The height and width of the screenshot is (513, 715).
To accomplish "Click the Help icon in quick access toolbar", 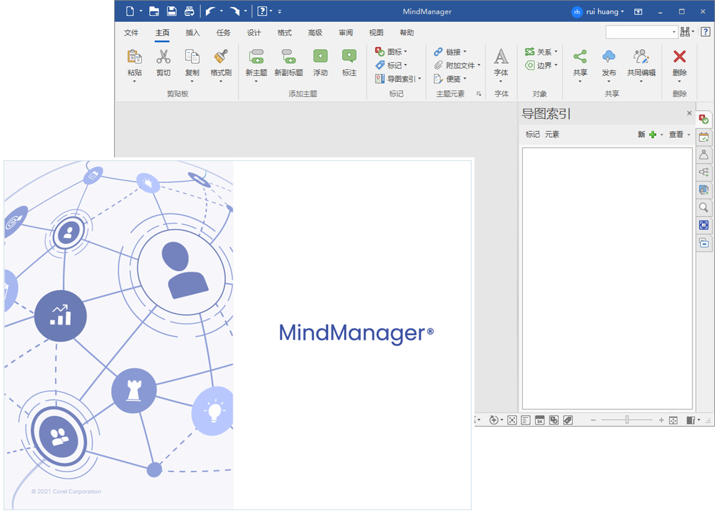I will 262,11.
